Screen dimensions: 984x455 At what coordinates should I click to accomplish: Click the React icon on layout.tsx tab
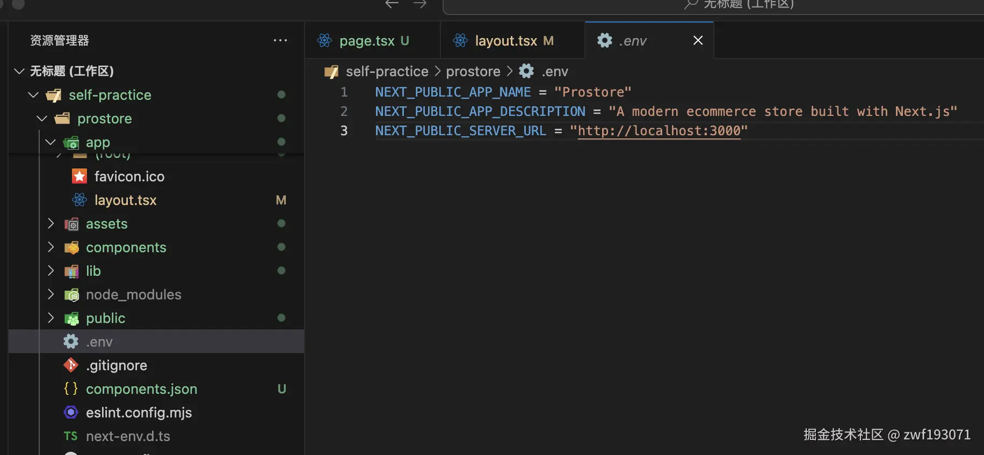(460, 40)
